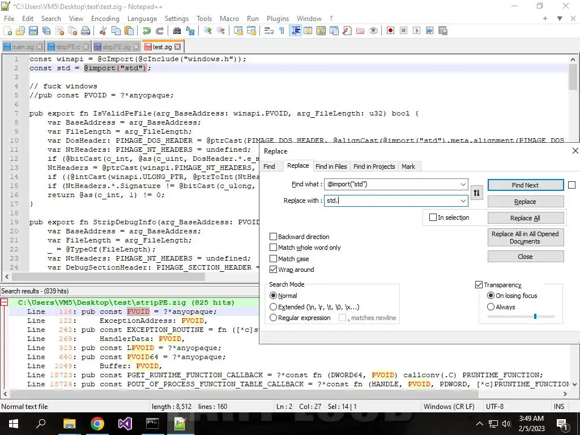Click Replace All in All Opened Documents
The height and width of the screenshot is (435, 580).
click(525, 237)
